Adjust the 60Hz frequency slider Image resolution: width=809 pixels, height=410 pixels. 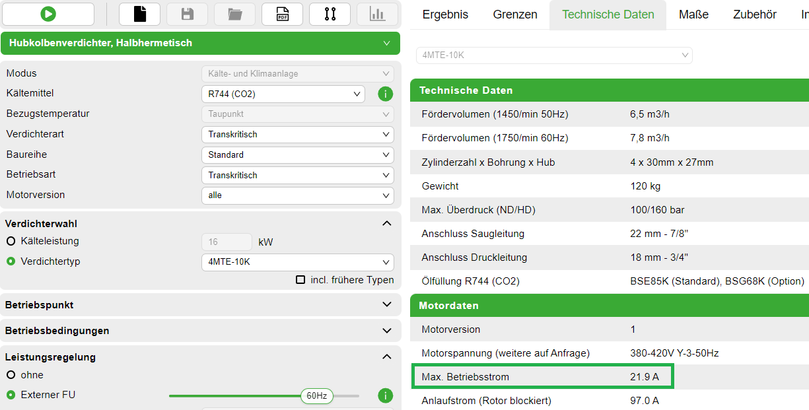317,395
